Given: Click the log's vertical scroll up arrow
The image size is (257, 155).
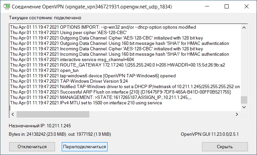Looking at the screenshot, I should [x=244, y=27].
